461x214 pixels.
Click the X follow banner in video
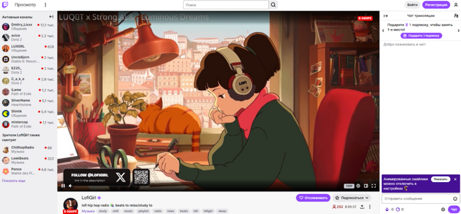tap(97, 177)
